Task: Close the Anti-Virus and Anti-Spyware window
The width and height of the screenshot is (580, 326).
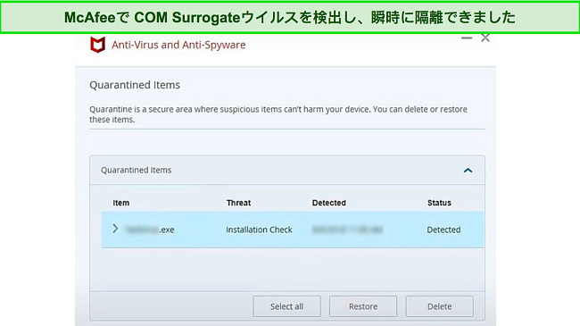Action: click(x=485, y=38)
